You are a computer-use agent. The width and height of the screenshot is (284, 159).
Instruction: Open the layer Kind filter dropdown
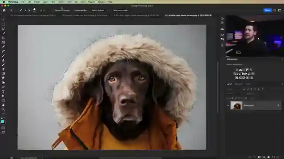pos(233,89)
